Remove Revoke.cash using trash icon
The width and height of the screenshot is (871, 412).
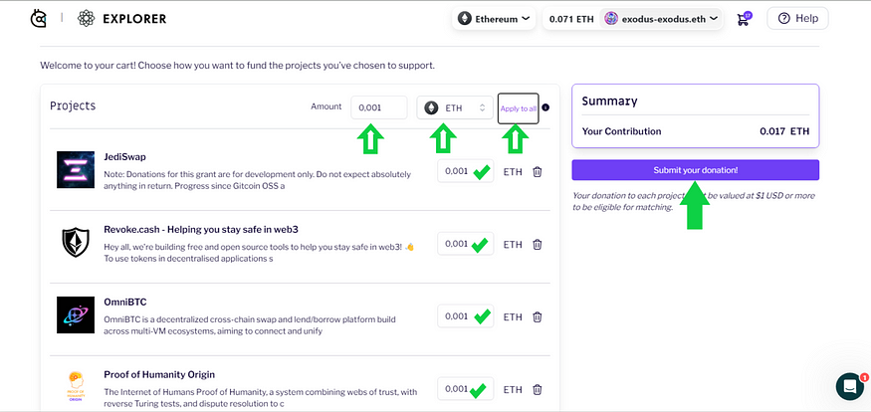click(x=538, y=244)
